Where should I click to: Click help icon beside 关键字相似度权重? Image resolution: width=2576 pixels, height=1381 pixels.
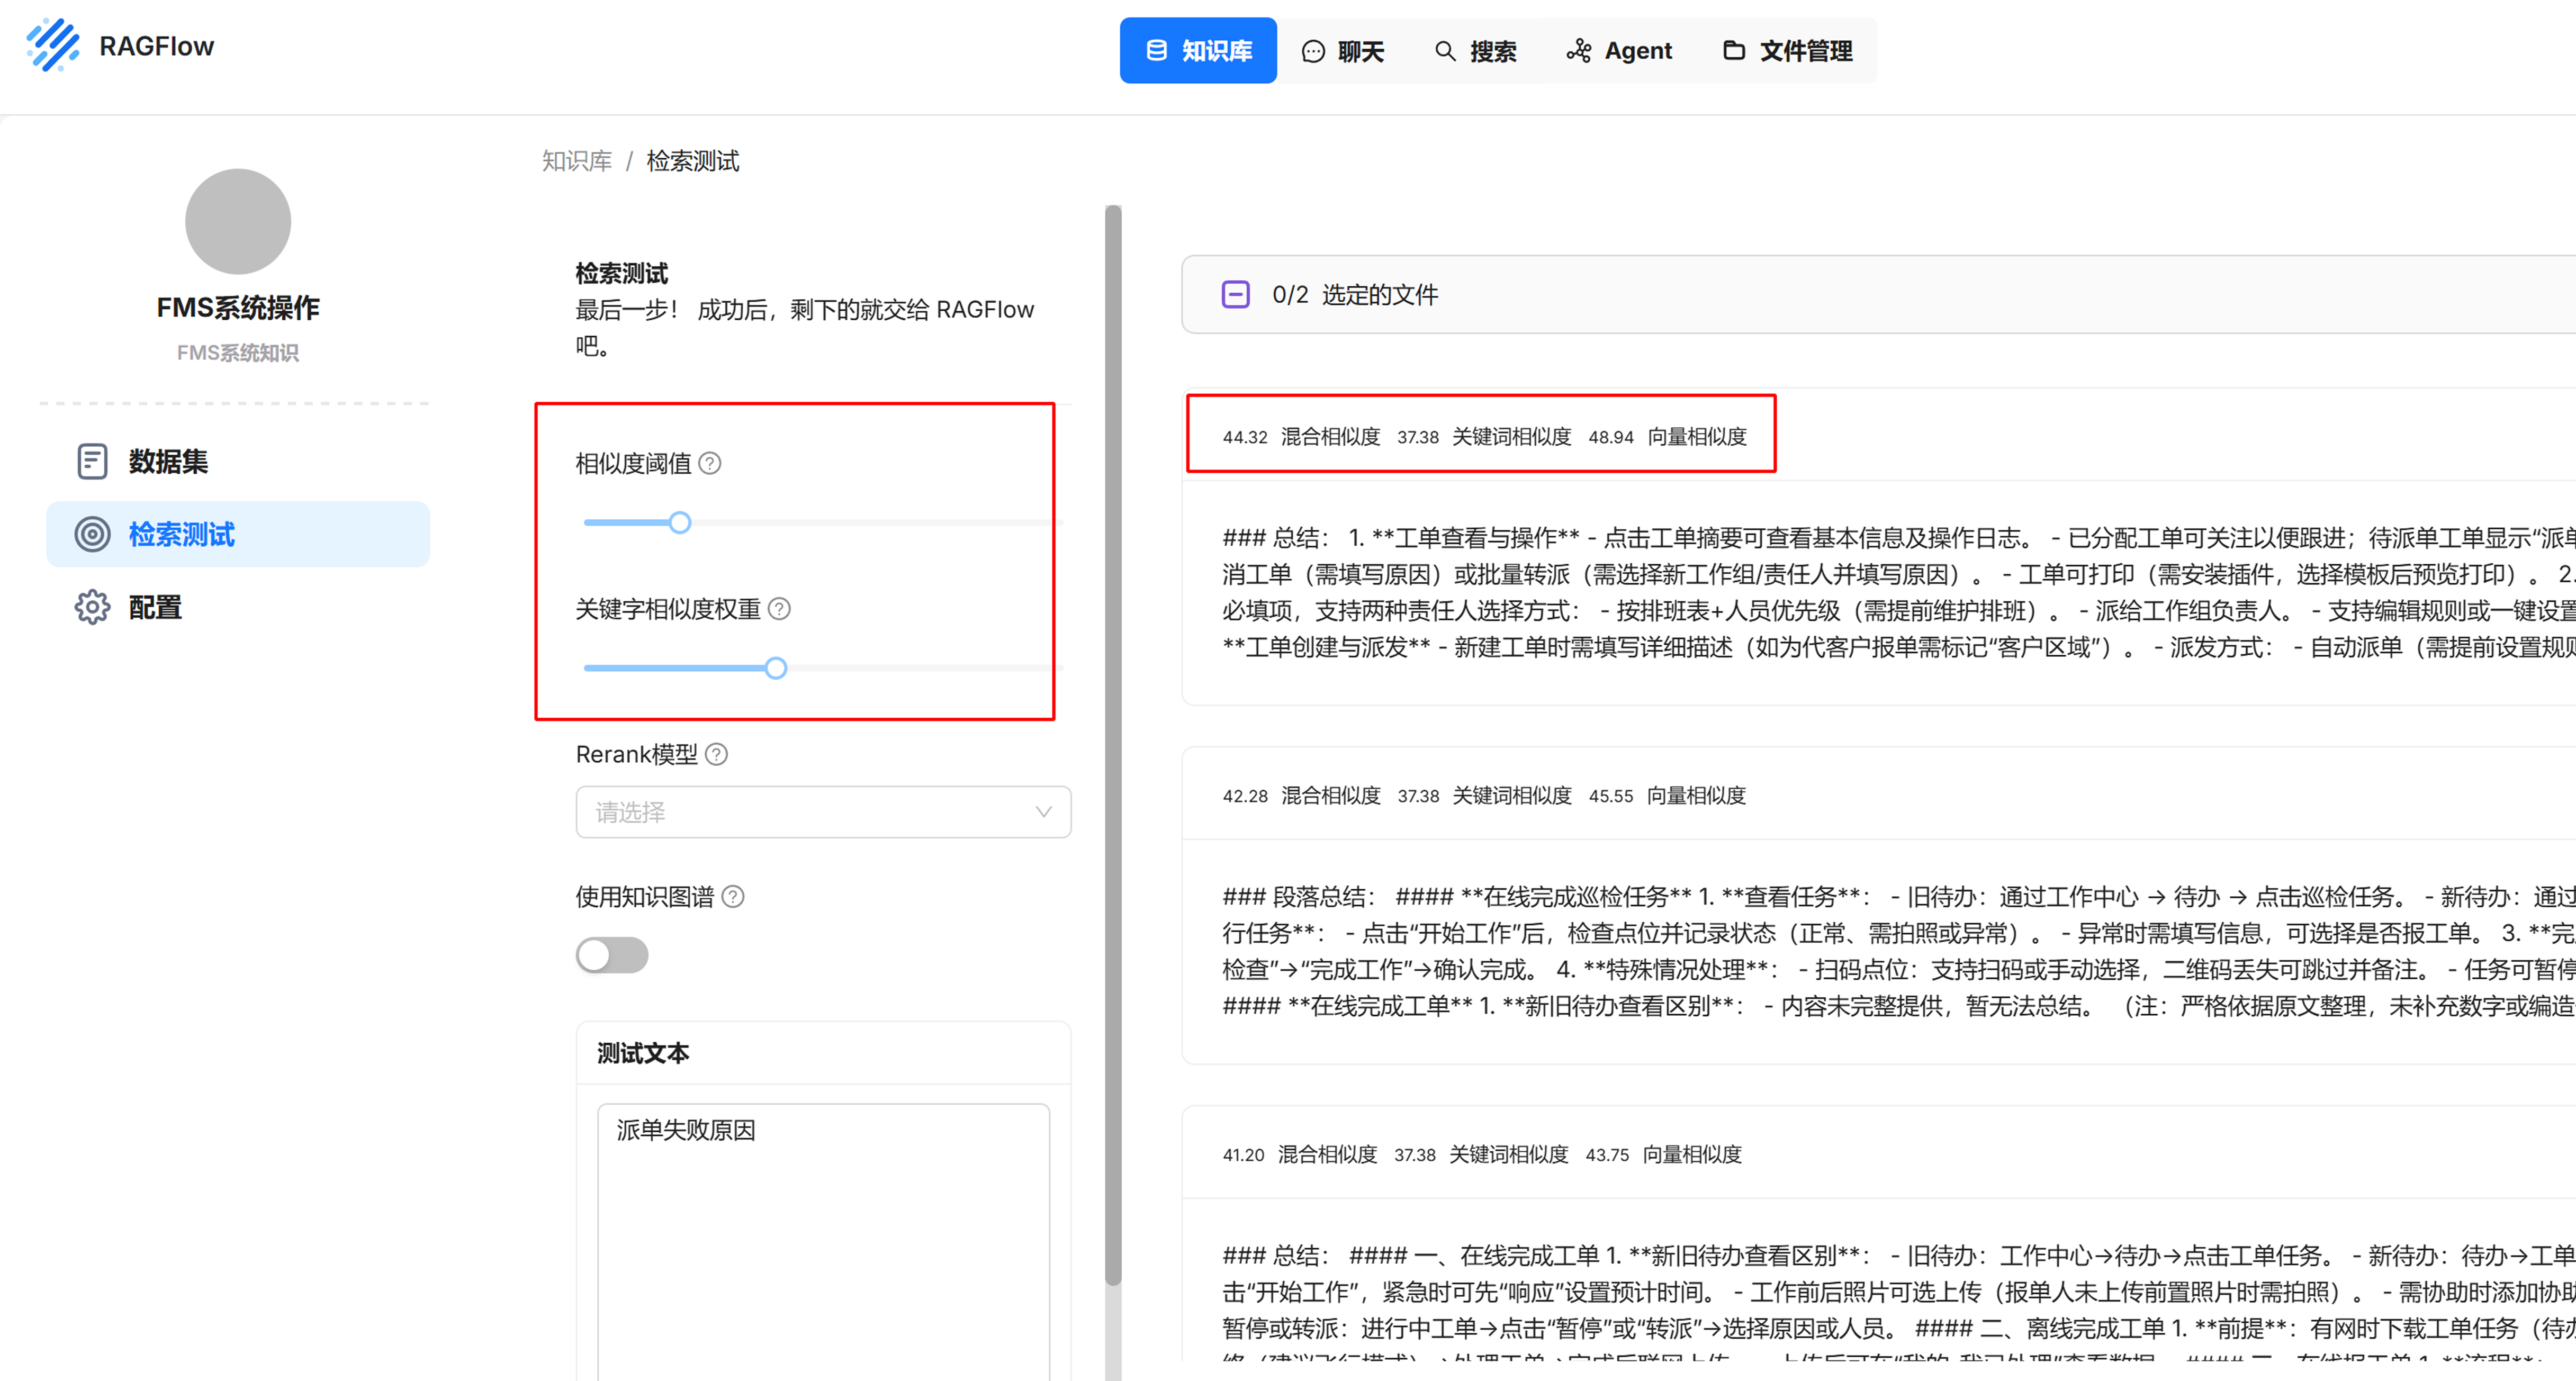[779, 608]
